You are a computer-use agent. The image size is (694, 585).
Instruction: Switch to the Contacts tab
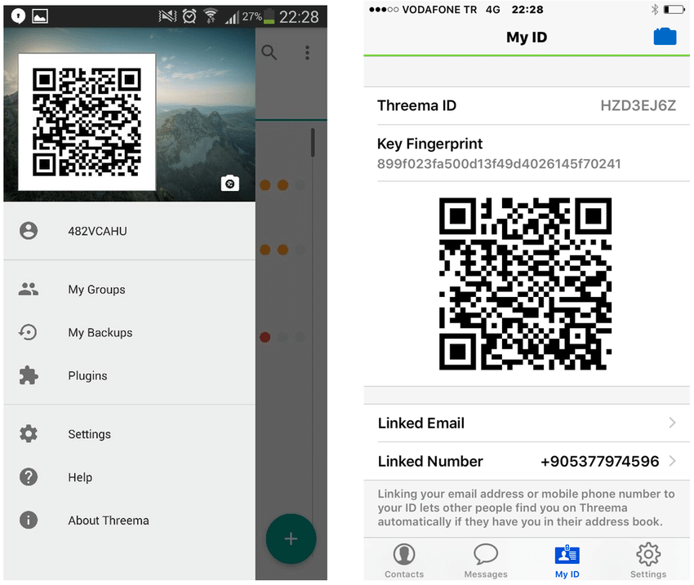[x=404, y=561]
